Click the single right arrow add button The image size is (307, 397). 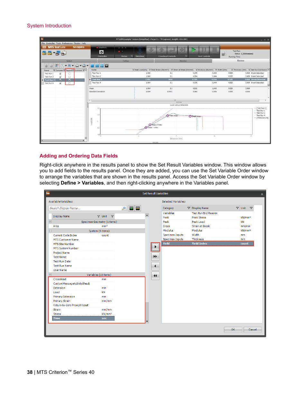pyautogui.click(x=155, y=247)
